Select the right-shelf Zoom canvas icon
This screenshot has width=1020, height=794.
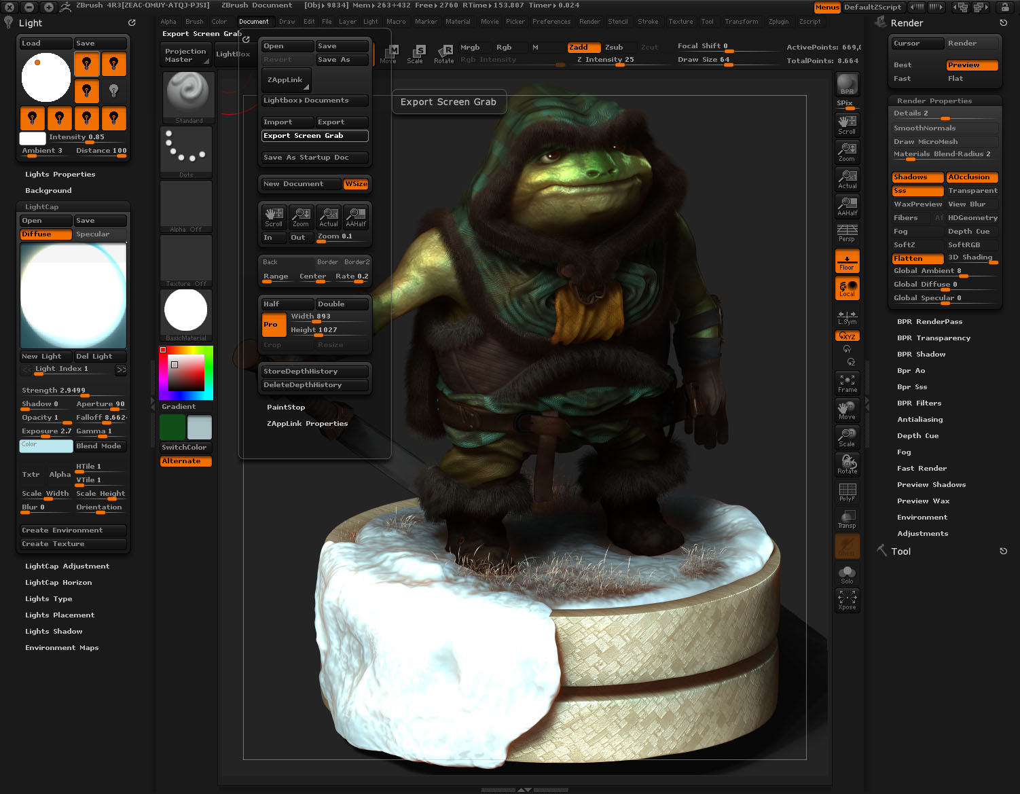tap(847, 151)
